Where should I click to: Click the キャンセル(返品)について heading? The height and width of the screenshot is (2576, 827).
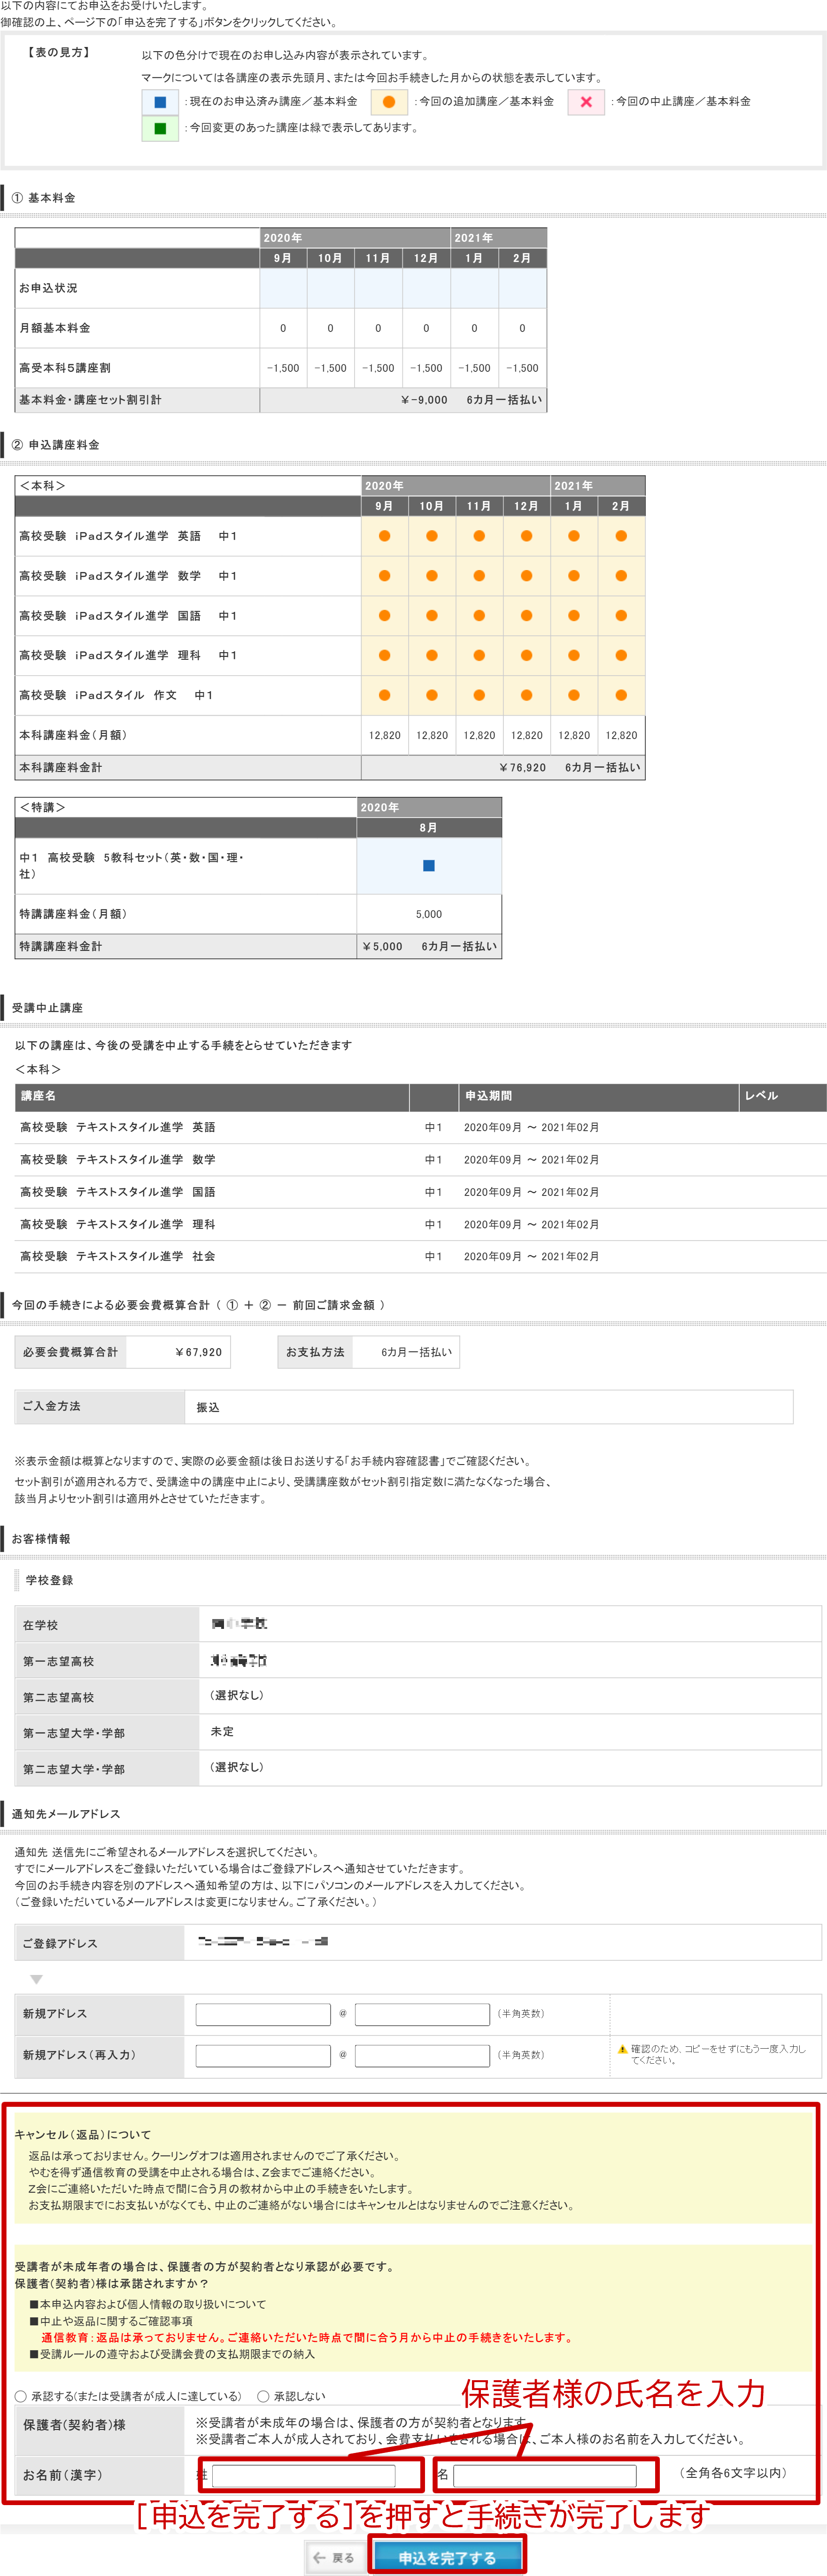click(82, 2134)
